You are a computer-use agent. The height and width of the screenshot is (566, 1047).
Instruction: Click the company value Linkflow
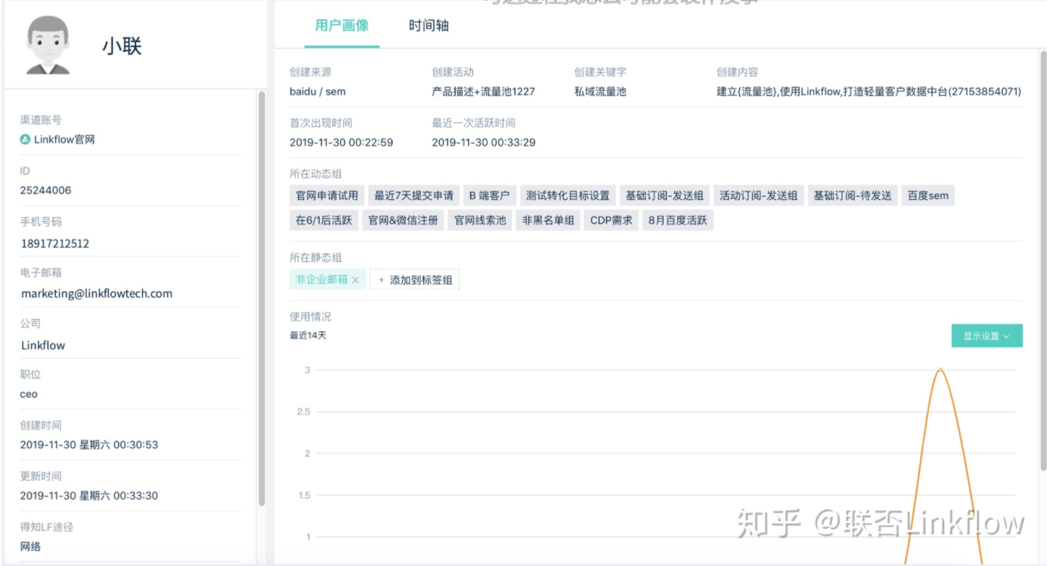point(43,346)
